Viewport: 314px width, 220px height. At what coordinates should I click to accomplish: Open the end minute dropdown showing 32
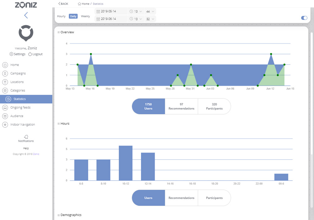click(150, 19)
